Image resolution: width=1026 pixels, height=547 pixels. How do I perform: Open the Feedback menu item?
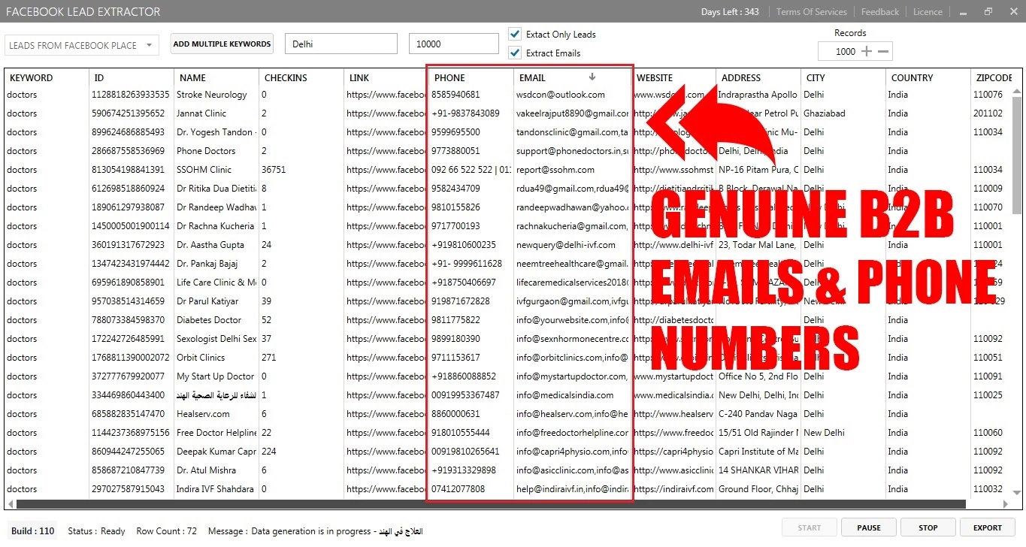point(879,12)
